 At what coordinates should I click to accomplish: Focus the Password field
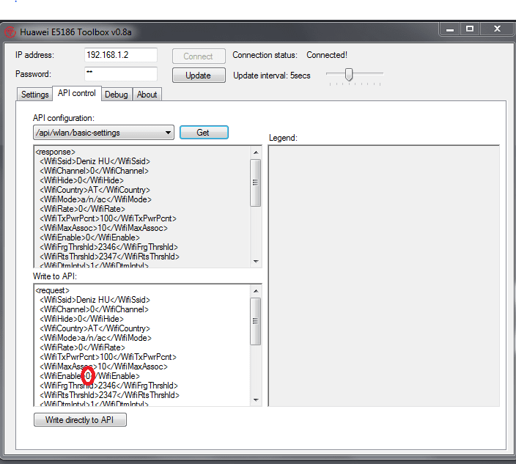[120, 74]
